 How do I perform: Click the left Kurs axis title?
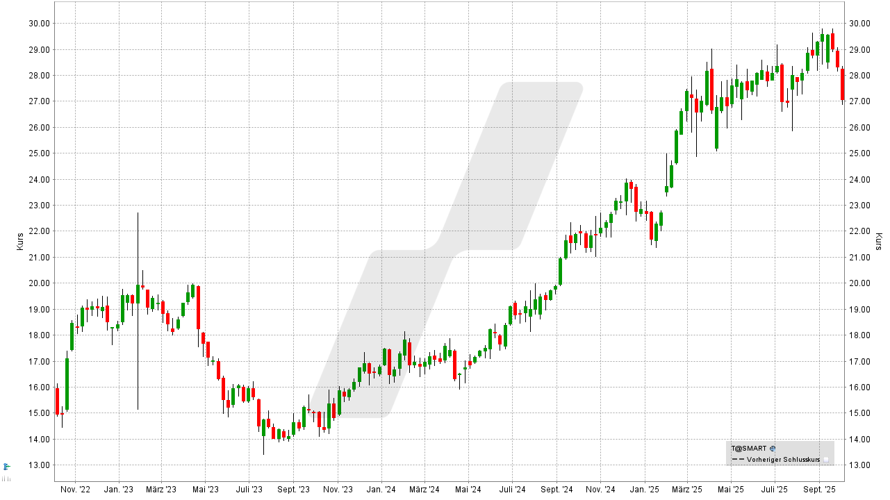click(x=19, y=241)
